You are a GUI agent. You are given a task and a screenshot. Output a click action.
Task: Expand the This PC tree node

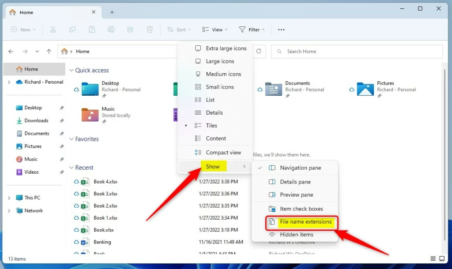pyautogui.click(x=9, y=198)
